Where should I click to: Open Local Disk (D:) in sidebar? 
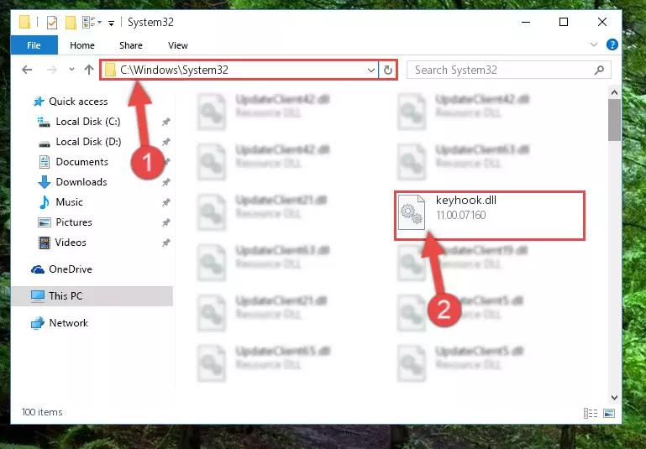click(x=88, y=142)
